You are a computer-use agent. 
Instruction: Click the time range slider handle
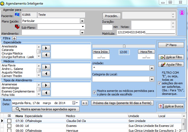124,46
